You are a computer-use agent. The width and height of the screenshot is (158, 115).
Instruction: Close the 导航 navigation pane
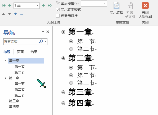(x=48, y=32)
